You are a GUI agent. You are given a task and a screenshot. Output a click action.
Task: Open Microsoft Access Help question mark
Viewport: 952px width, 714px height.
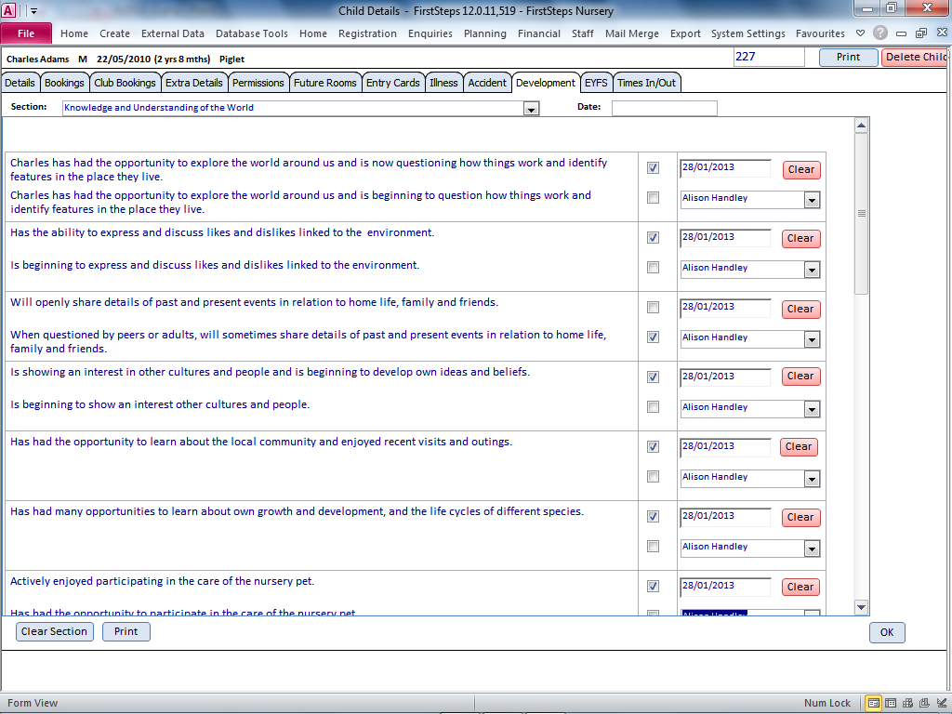click(880, 33)
